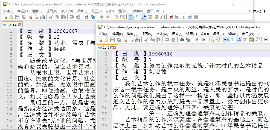Click Replace icon in 23.TXT window toolbar
Viewport: 270px width, 130px height.
coord(93,17)
